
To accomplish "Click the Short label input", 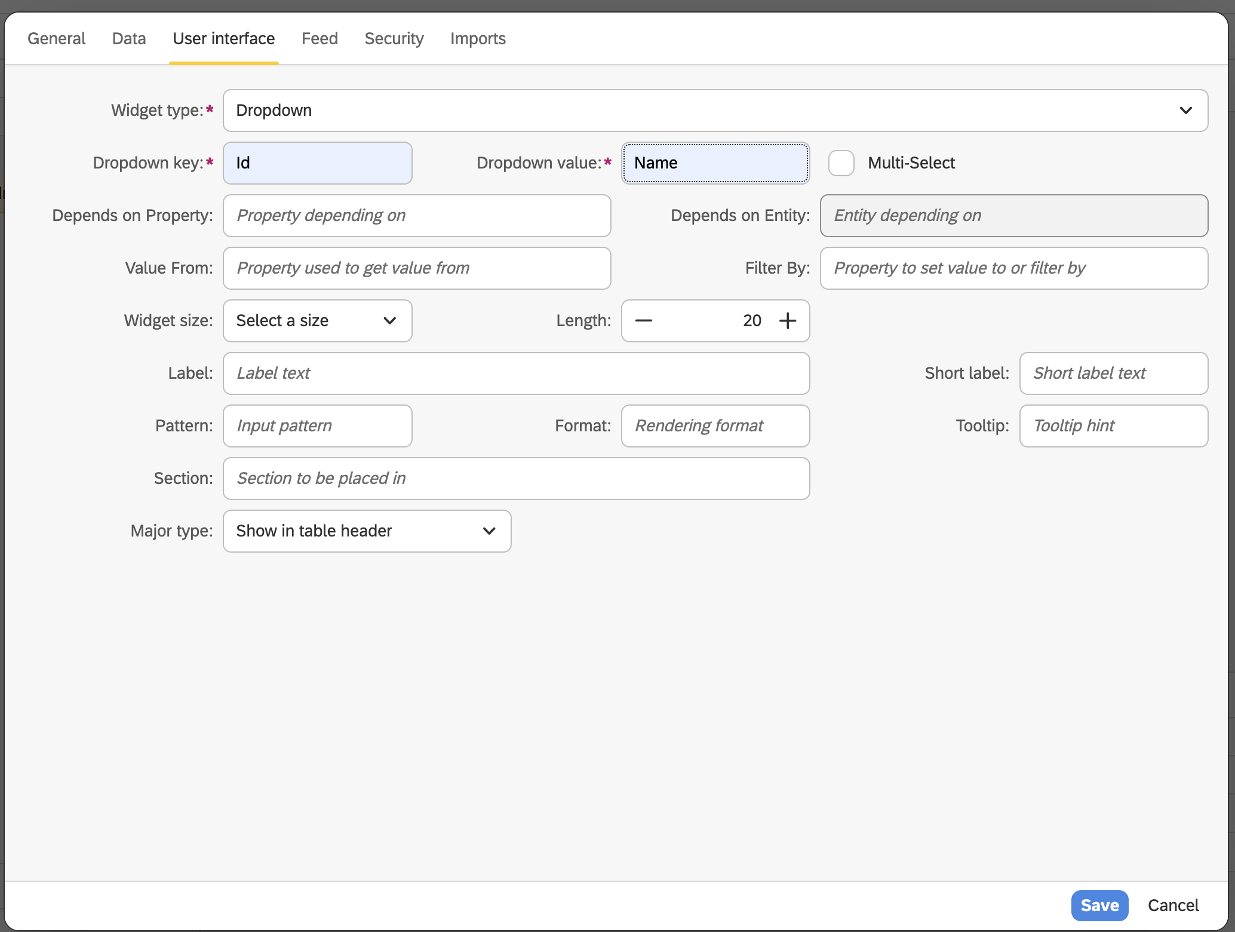I will tap(1114, 373).
